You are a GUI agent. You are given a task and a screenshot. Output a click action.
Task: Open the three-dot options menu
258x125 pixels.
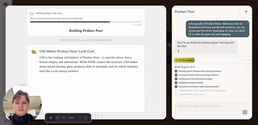pyautogui.click(x=248, y=60)
